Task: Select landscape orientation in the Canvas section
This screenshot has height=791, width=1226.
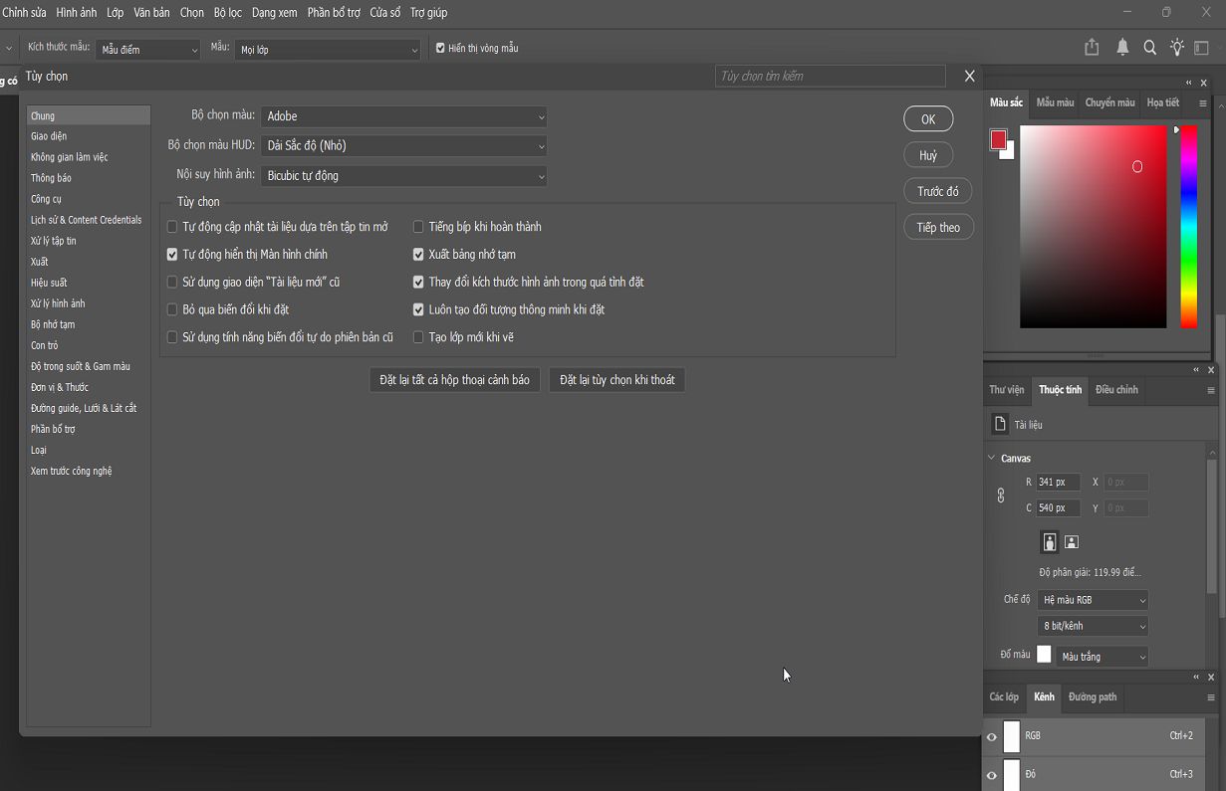Action: tap(1072, 541)
